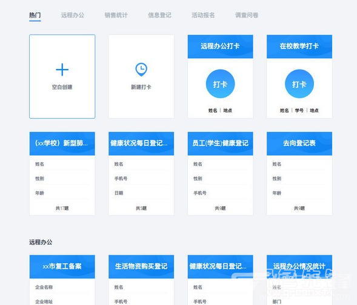Open the (xx学校) 新型肺... template
The height and width of the screenshot is (305, 357).
62,143
